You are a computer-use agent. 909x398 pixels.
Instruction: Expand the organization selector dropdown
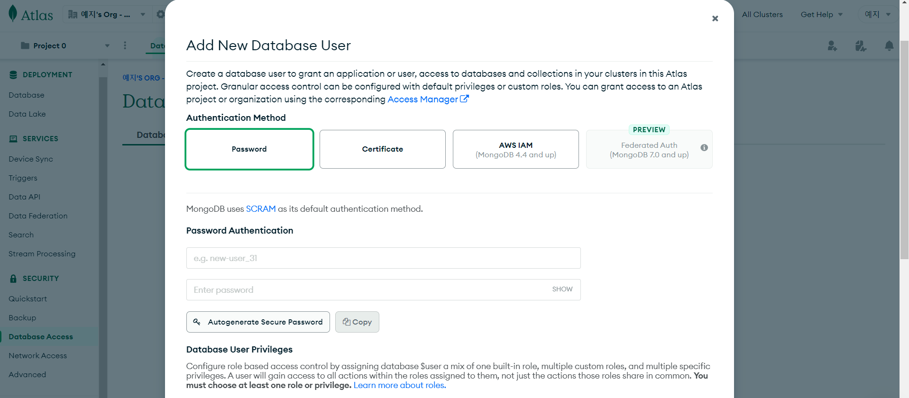[x=143, y=15]
